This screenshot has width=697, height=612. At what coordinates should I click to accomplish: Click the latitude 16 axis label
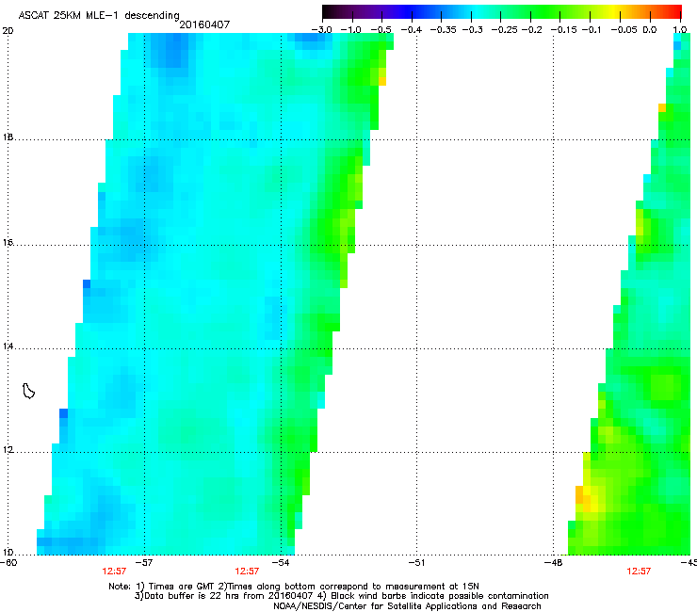(8, 243)
